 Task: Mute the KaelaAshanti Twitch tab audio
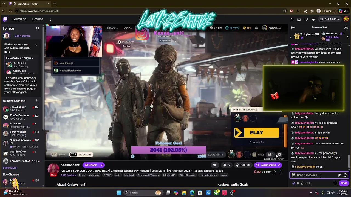[15, 4]
